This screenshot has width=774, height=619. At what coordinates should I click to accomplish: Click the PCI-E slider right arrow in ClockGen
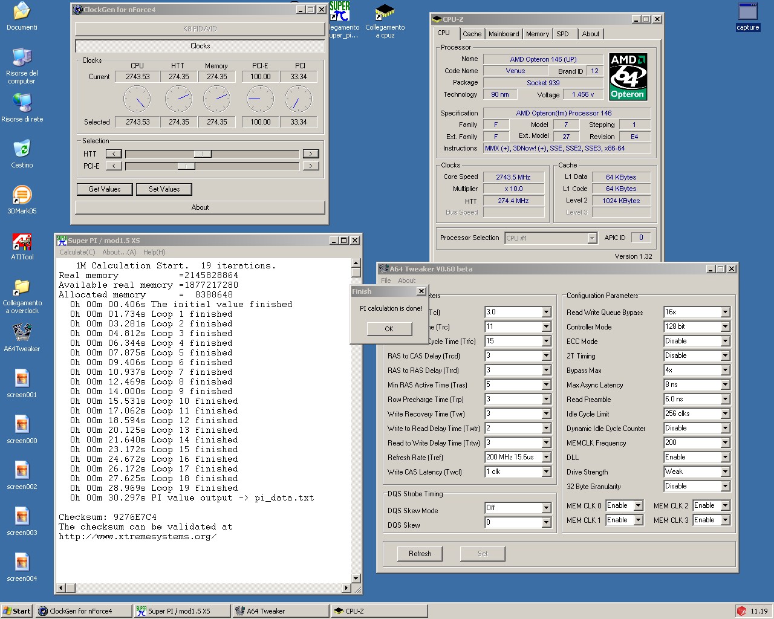[x=311, y=166]
